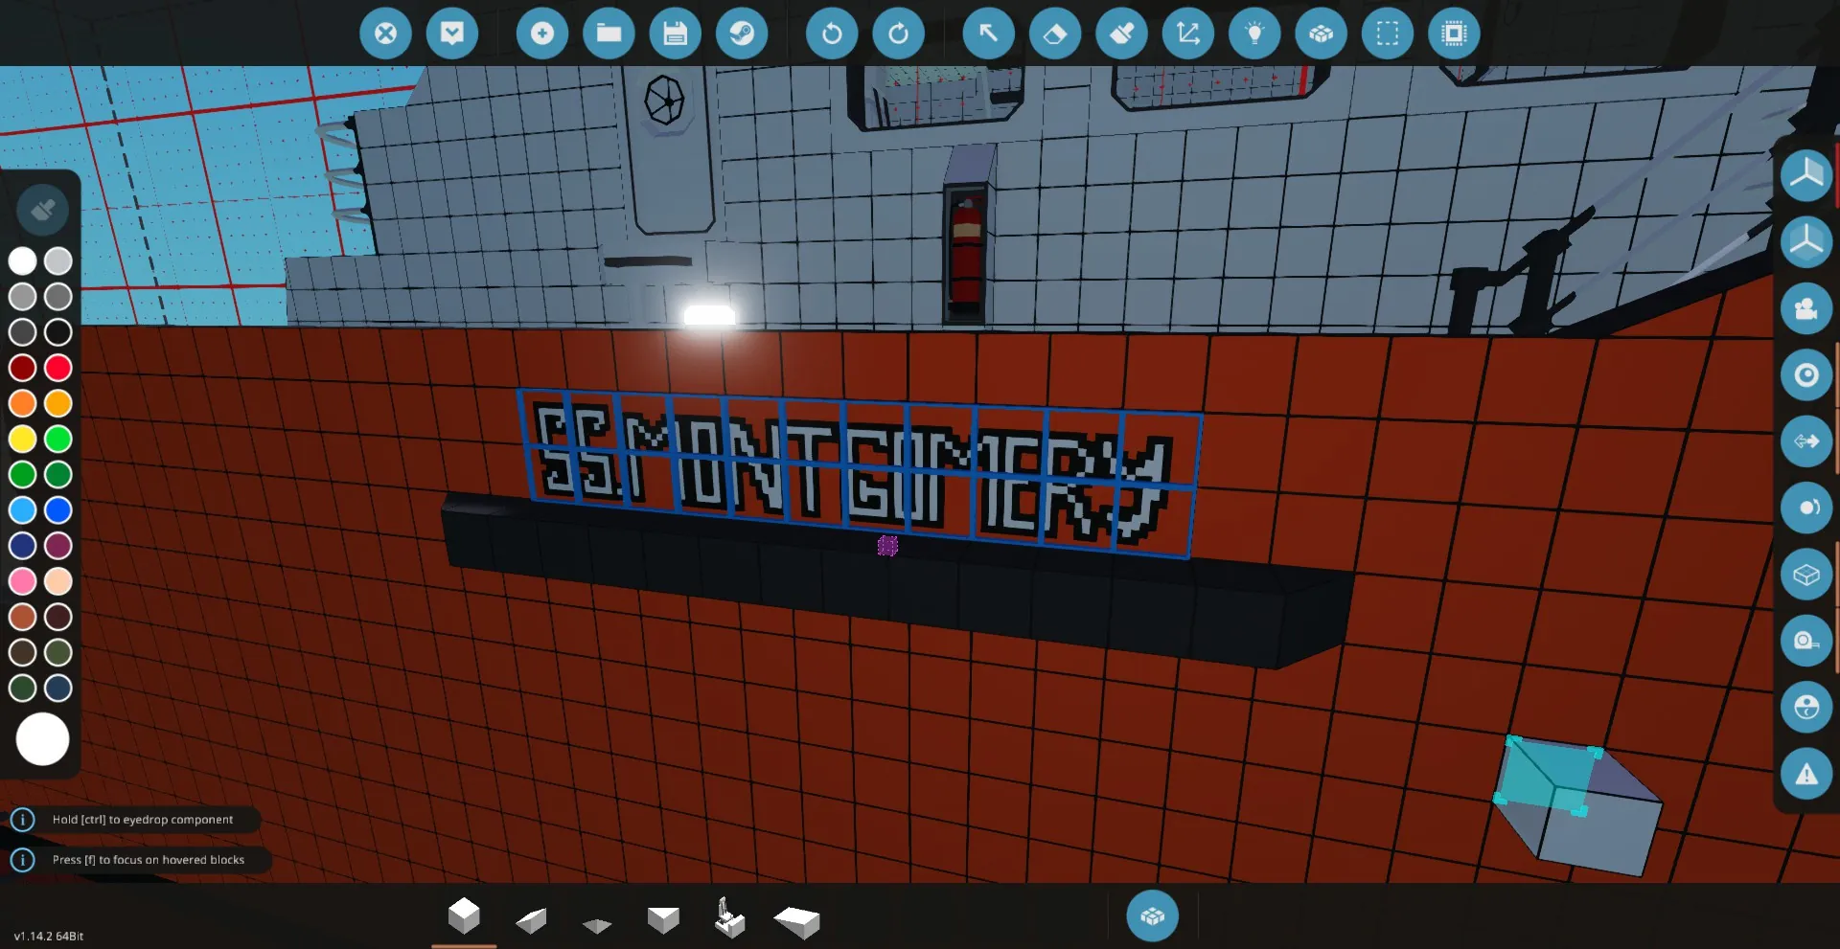Open the microcontroller chip editor icon

tap(1454, 34)
